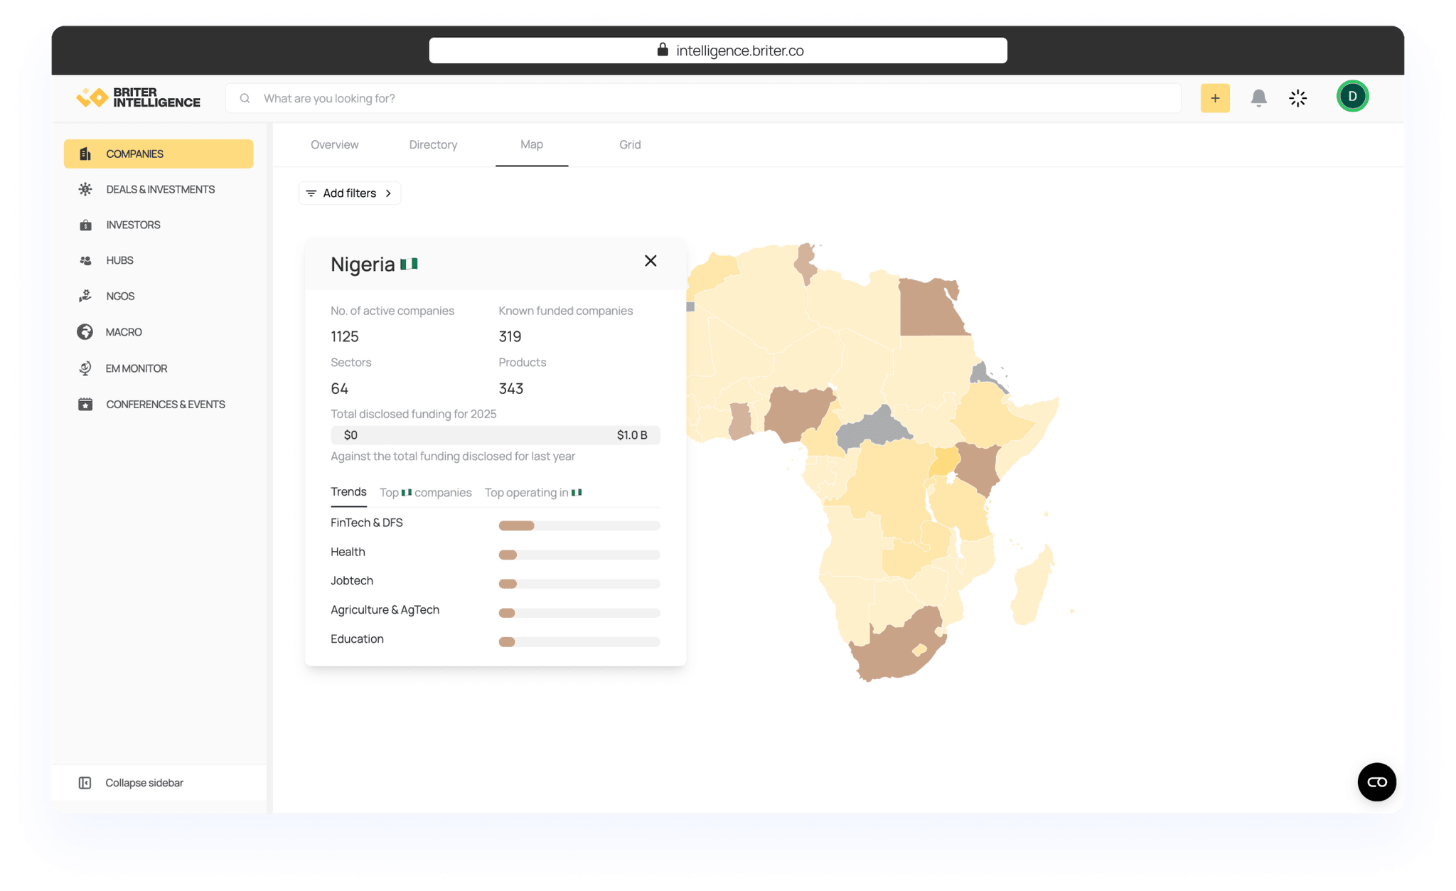Viewport: 1456px width, 891px height.
Task: Switch to the Directory tab
Action: (x=432, y=144)
